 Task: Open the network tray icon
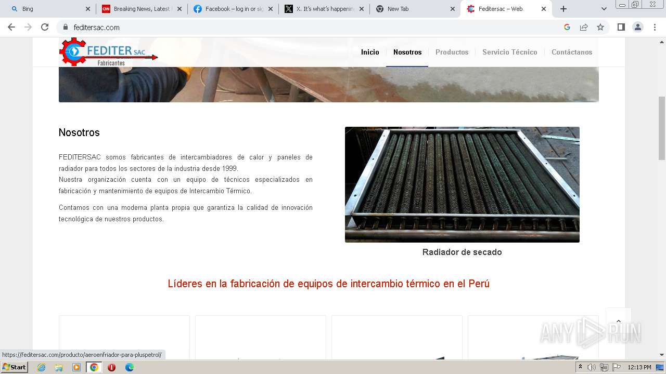tap(604, 367)
